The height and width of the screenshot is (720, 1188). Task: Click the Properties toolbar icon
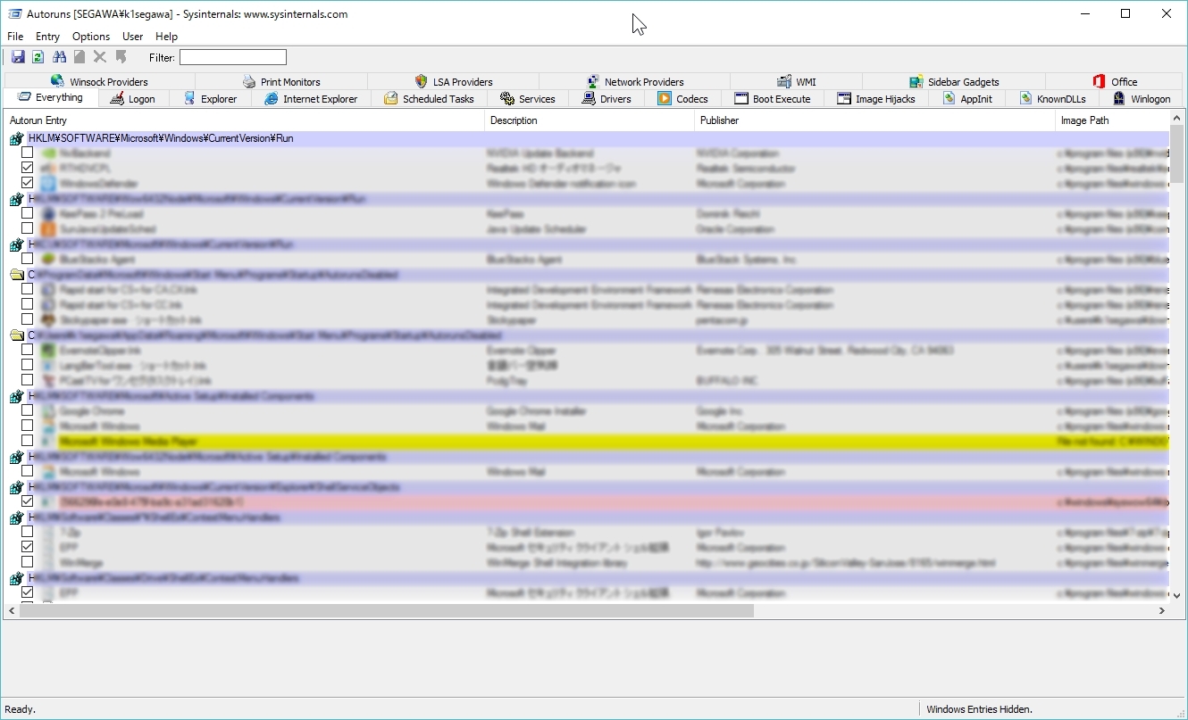79,57
